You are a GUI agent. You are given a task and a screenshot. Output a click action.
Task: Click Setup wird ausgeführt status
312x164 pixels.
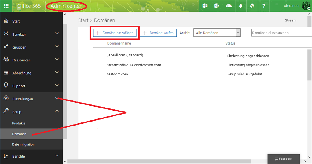point(245,74)
